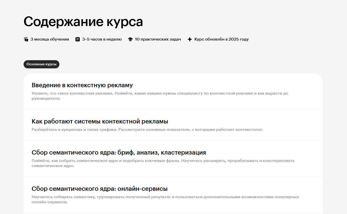This screenshot has width=347, height=214.
Task: Click the graduation cap icon near "10 практических задач"
Action: [131, 39]
